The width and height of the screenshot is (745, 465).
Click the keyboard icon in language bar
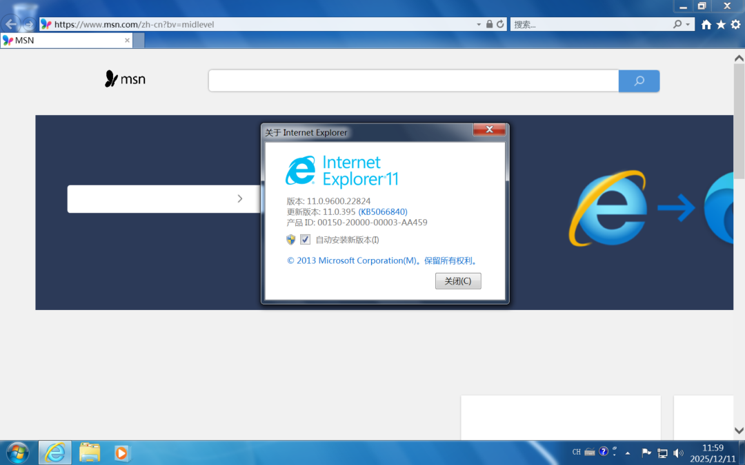pyautogui.click(x=590, y=452)
